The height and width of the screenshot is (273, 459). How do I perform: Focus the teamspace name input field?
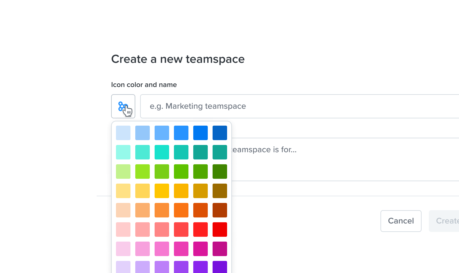point(300,106)
